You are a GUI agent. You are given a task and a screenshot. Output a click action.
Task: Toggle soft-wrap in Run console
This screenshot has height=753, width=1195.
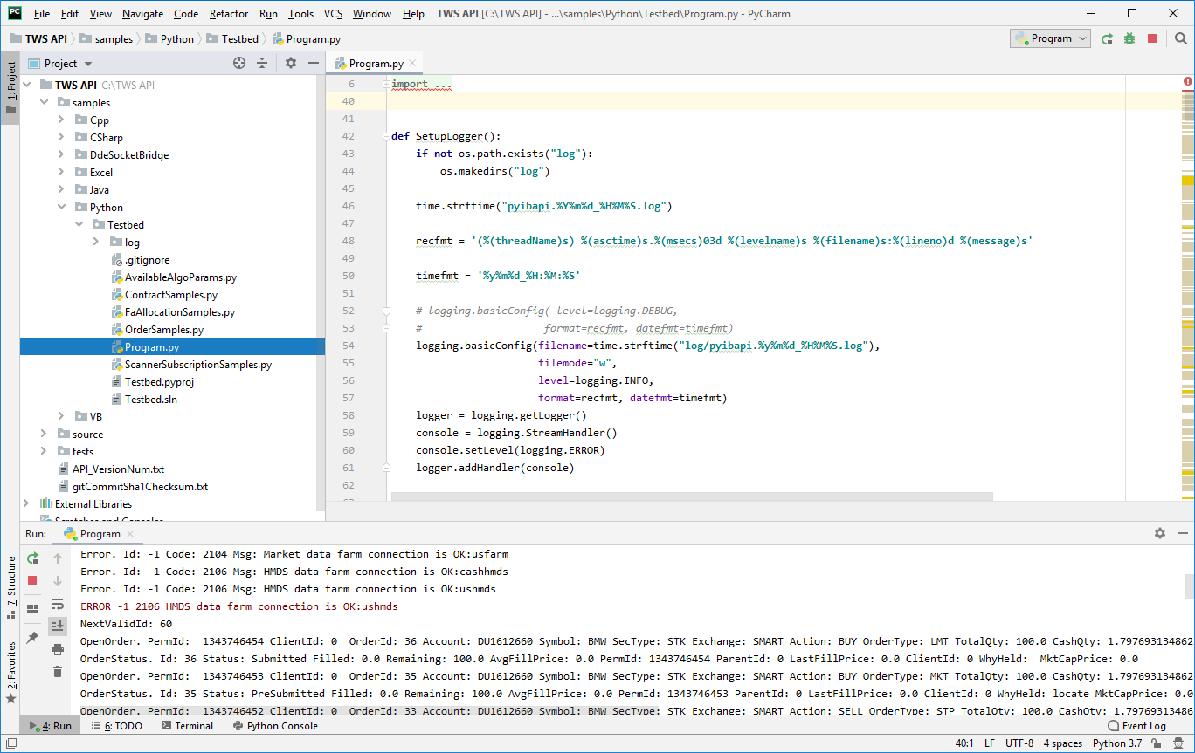coord(58,604)
